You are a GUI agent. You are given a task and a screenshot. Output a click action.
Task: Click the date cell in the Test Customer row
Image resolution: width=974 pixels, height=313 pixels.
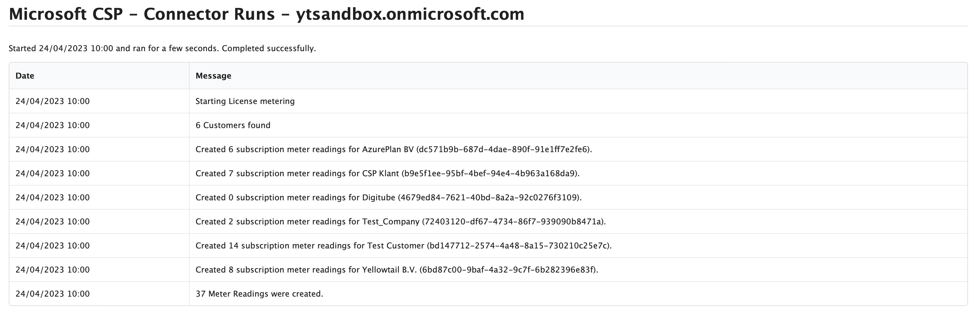pos(53,246)
